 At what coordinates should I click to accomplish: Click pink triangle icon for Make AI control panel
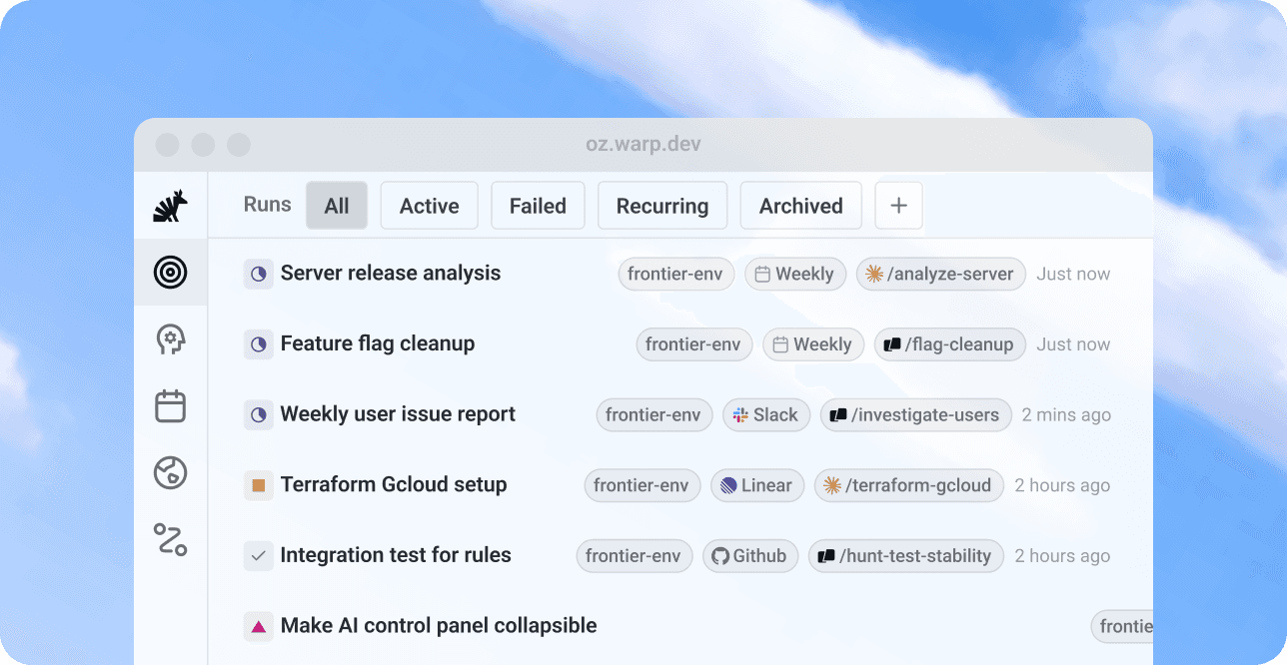pyautogui.click(x=259, y=627)
